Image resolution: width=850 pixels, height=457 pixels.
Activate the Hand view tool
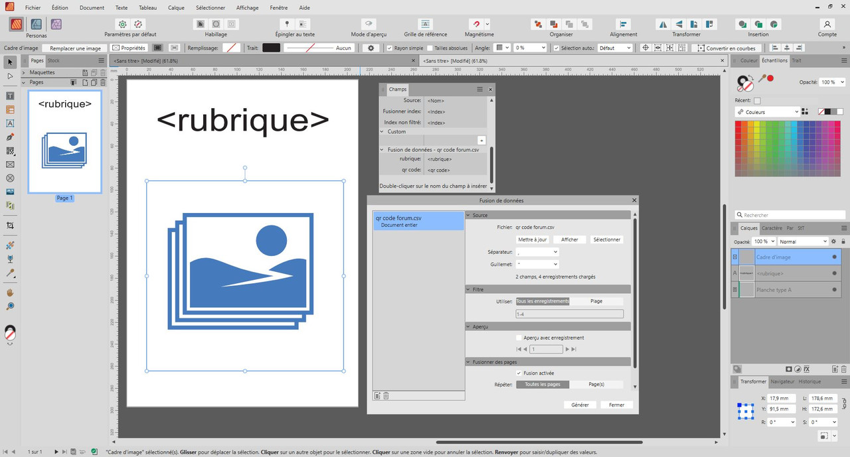tap(10, 293)
